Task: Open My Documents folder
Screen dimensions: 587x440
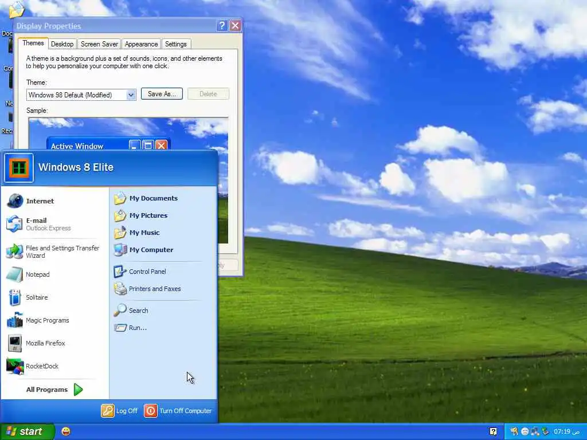Action: (146, 198)
